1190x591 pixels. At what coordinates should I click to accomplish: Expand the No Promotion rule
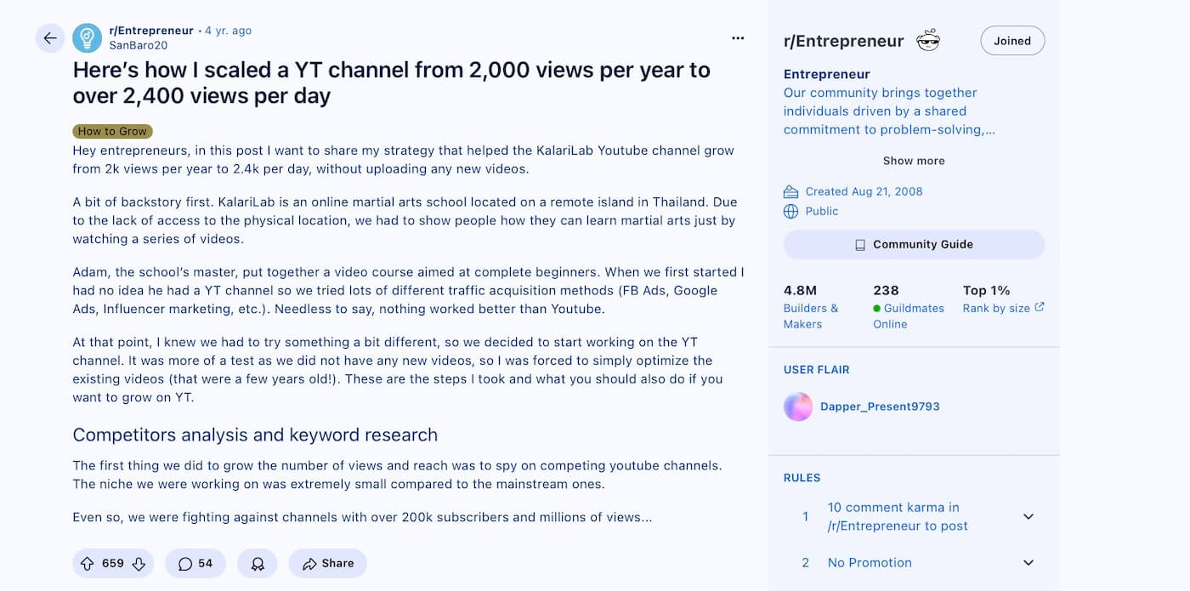[x=1028, y=563]
